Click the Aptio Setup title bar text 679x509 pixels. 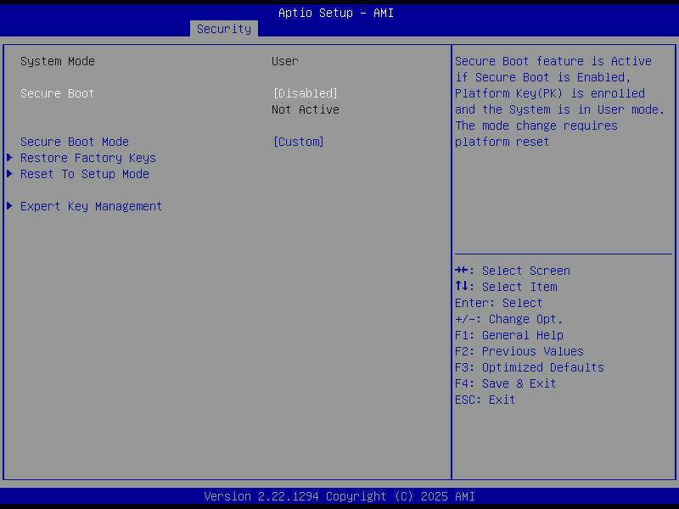[x=335, y=13]
